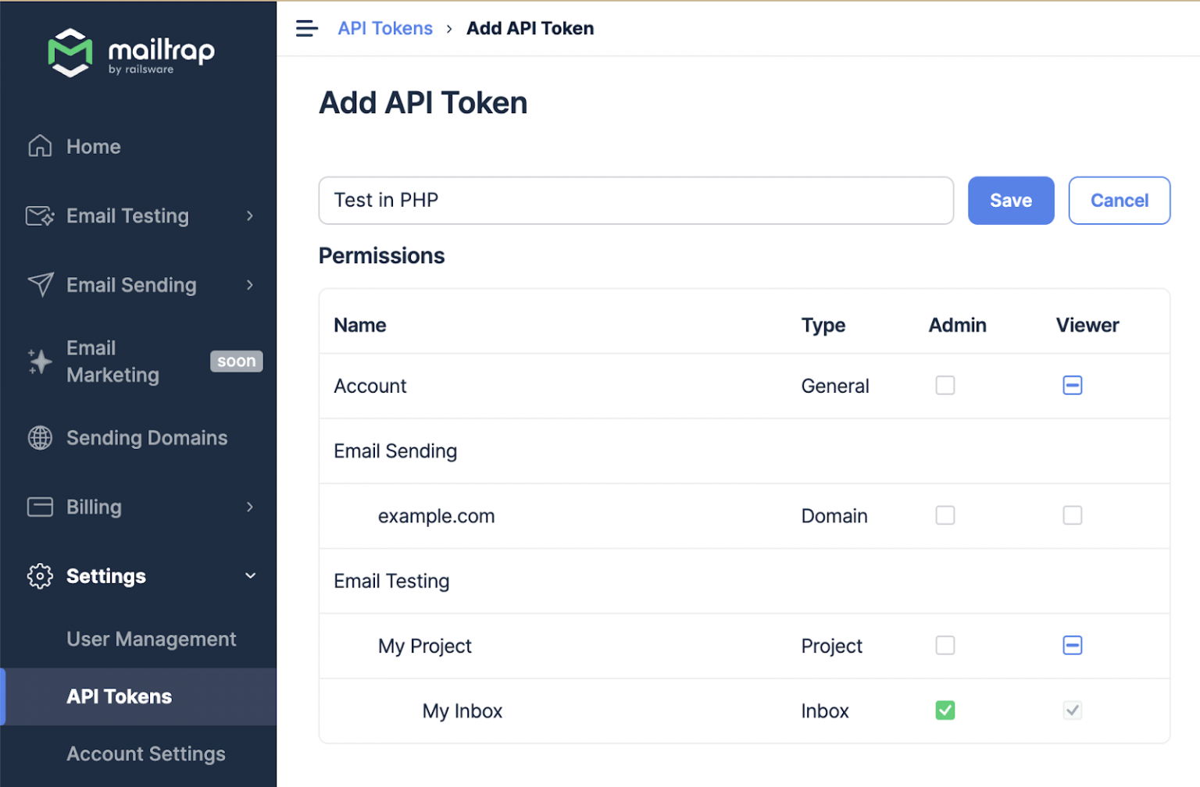Click the Home house icon
Screen dimensions: 1200x787
(40, 146)
